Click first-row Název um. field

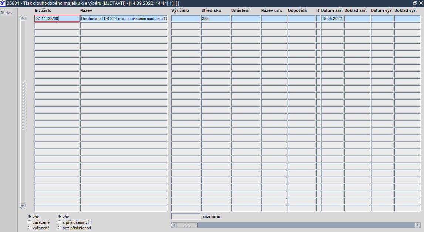click(274, 19)
